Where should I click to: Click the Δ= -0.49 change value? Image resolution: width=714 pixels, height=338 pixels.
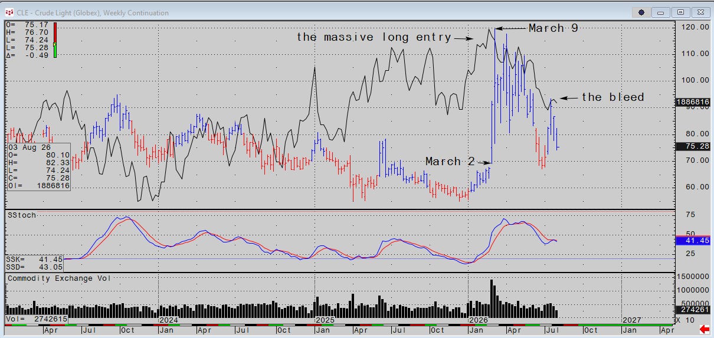click(28, 55)
